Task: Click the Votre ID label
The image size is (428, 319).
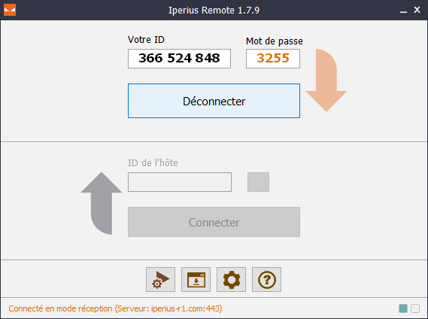Action: pyautogui.click(x=146, y=40)
